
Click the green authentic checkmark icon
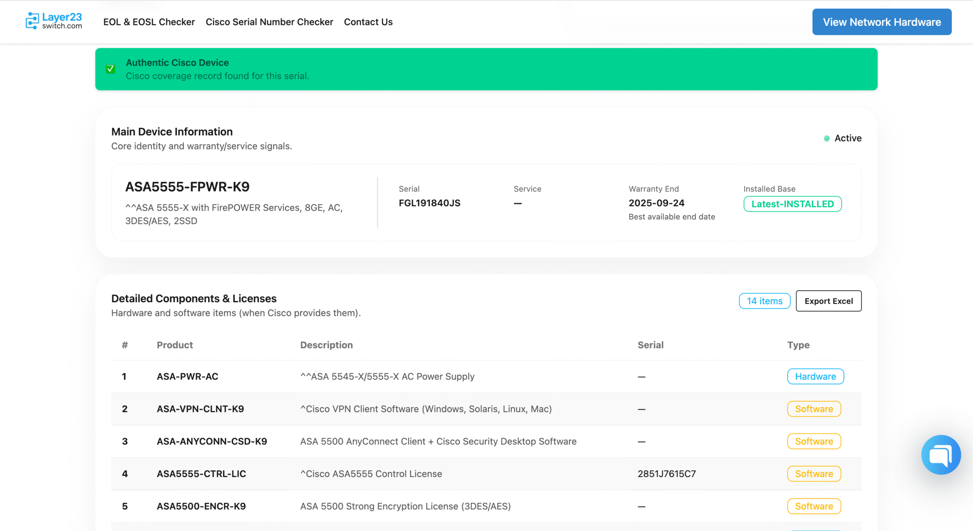click(x=111, y=69)
